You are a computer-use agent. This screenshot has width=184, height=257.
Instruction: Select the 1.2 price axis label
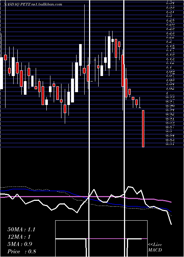169,41
